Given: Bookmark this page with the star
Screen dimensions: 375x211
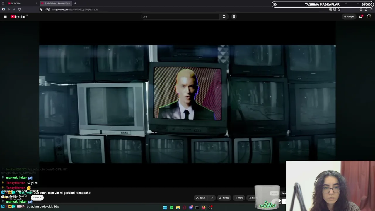Looking at the screenshot, I should [x=339, y=9].
